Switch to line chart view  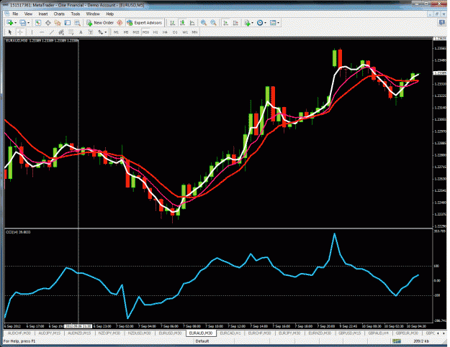pos(192,22)
